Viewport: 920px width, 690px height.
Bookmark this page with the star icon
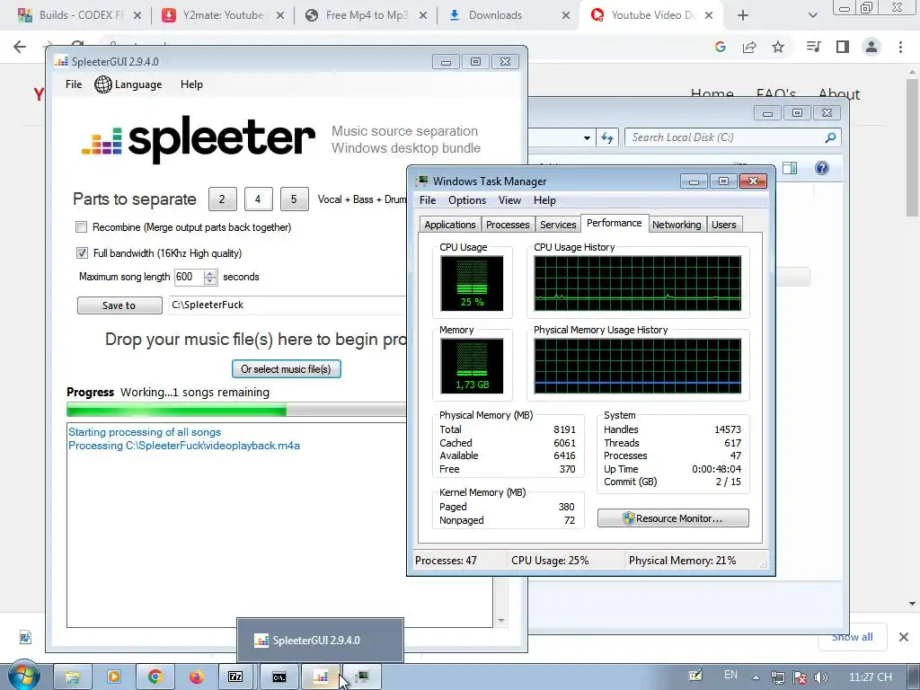coord(778,47)
